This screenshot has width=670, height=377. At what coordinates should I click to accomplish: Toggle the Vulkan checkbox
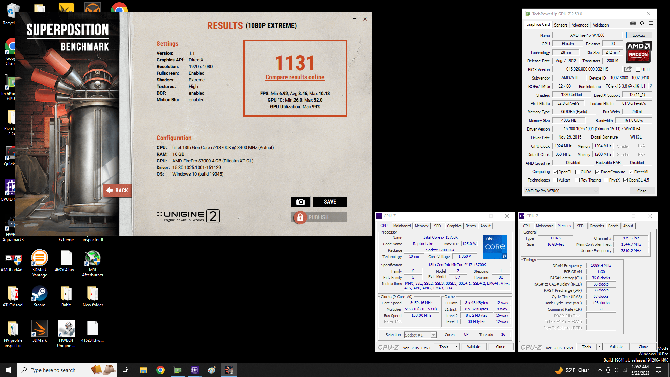click(555, 180)
